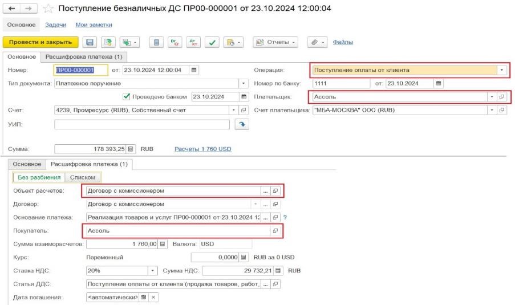Expand the Отчеты dropdown menu
515x305 pixels.
(x=276, y=42)
